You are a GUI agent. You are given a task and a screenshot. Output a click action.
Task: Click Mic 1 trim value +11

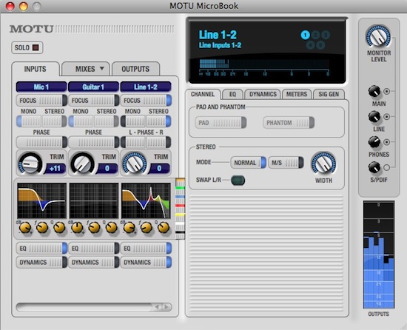55,169
